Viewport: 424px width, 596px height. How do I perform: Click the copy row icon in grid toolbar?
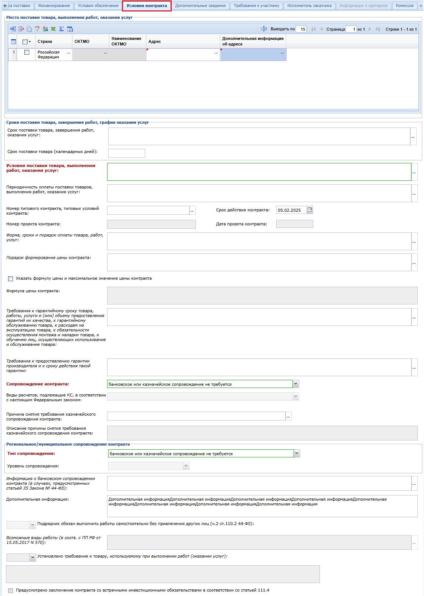29,29
